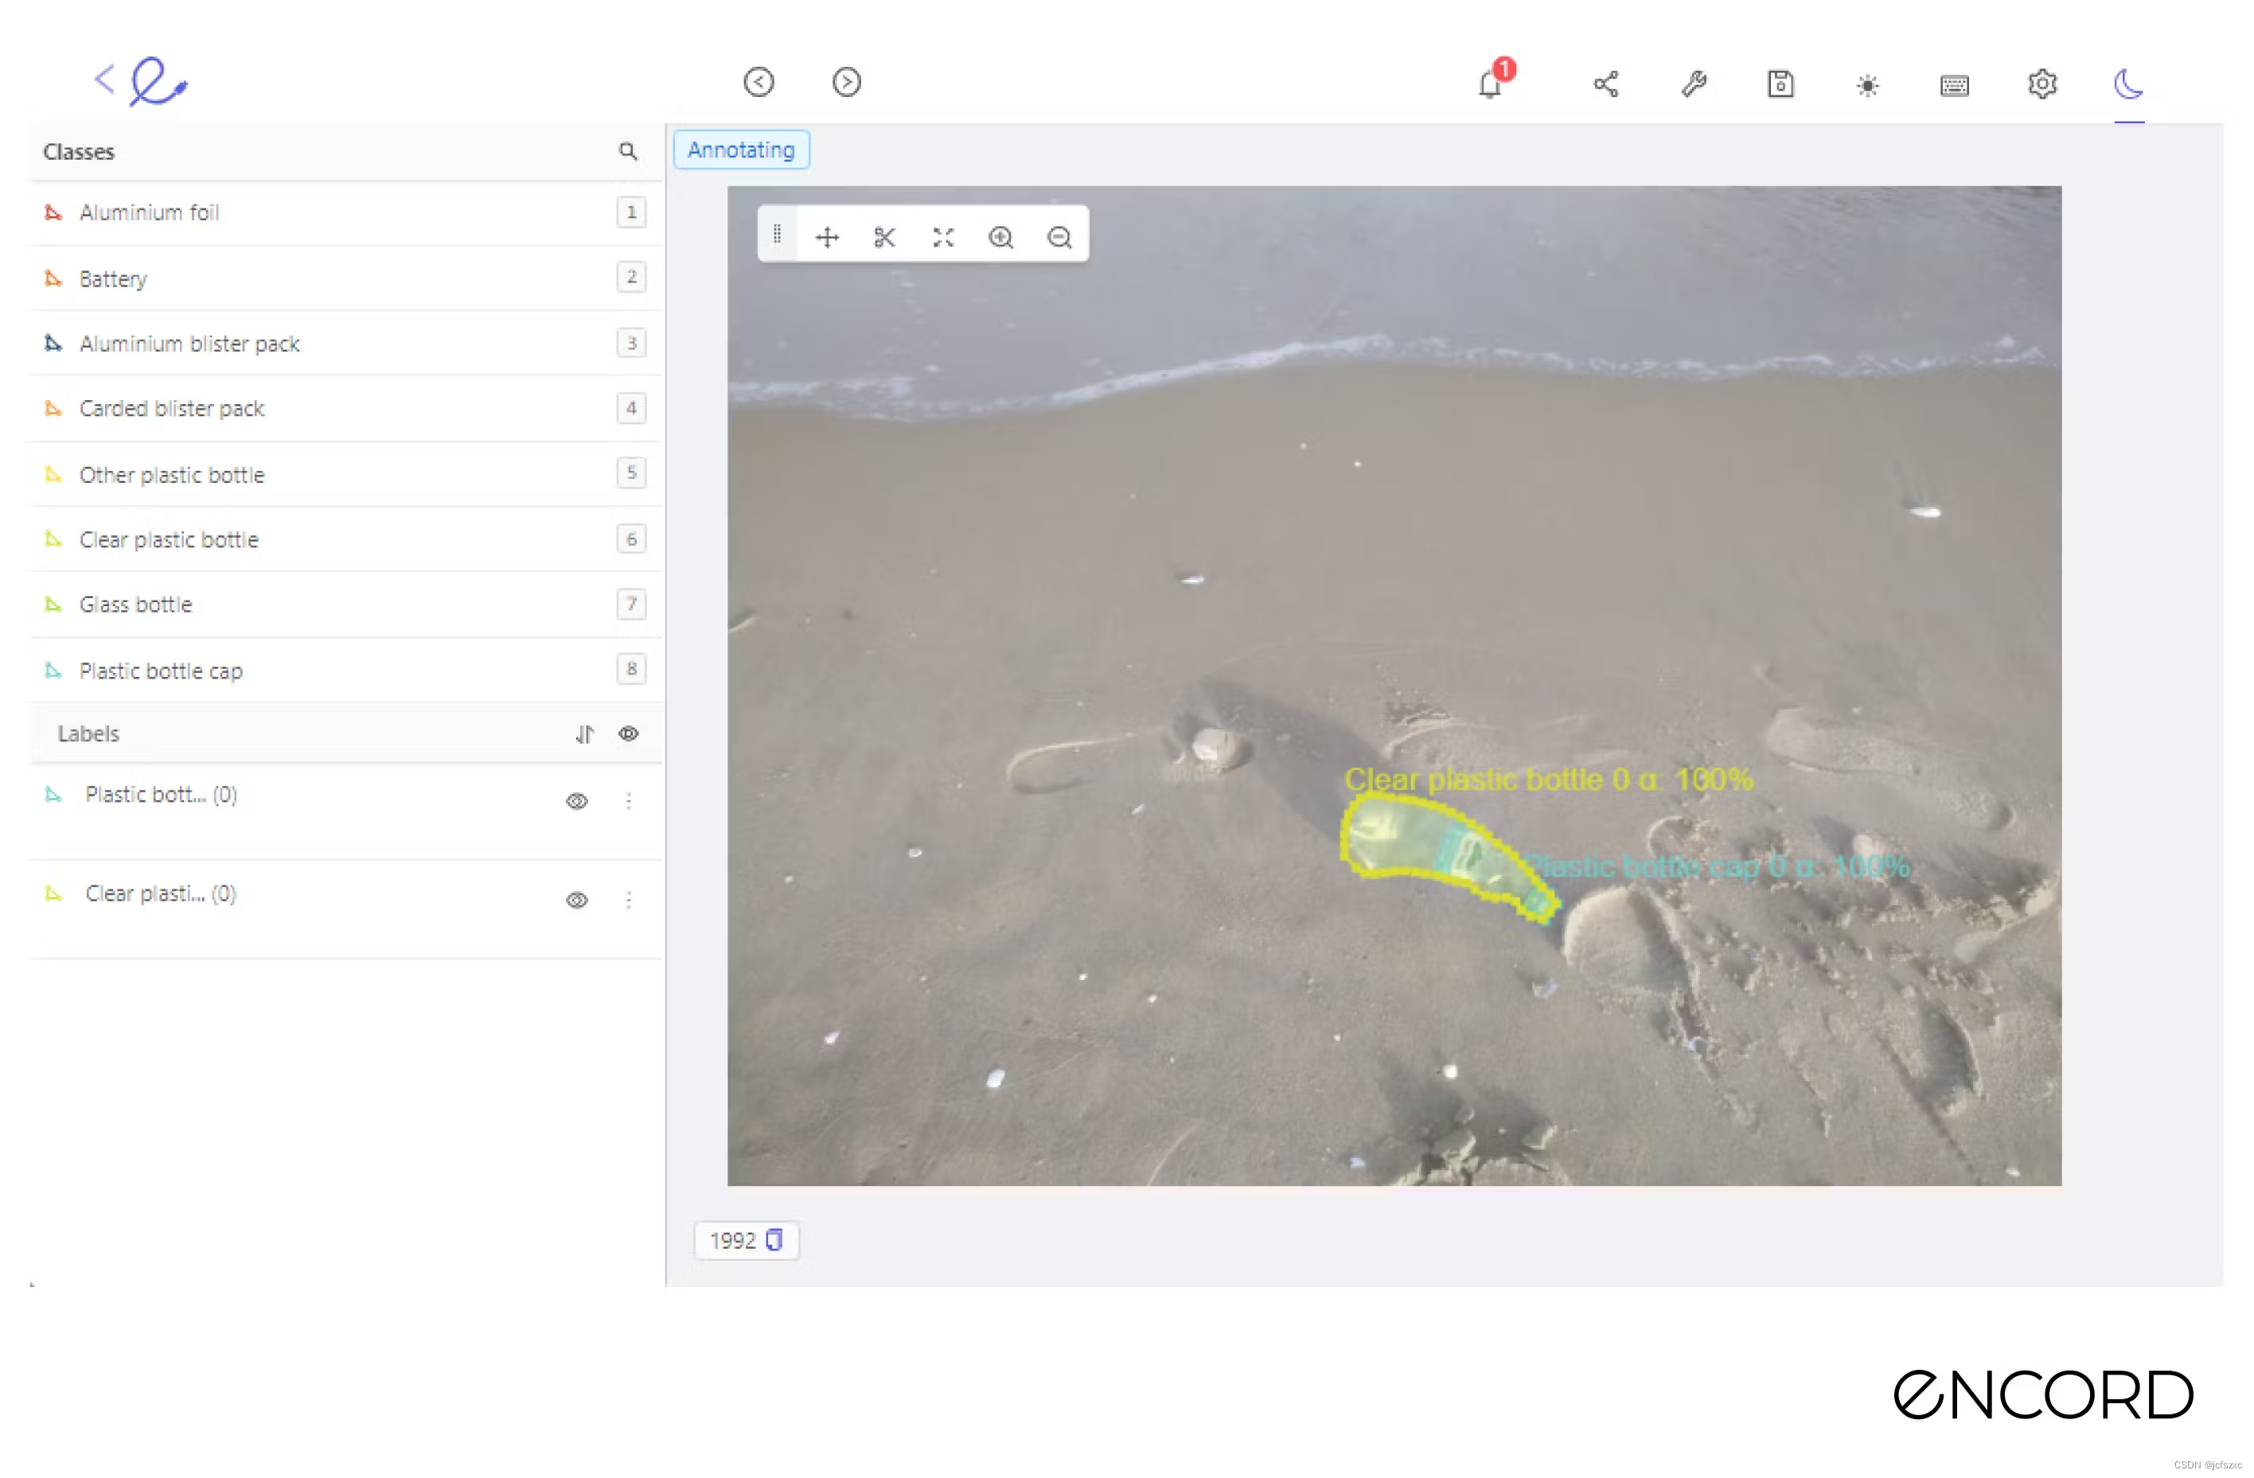Viewport: 2254px width, 1478px height.
Task: Open options menu for Plastic bott... label
Action: 629,802
